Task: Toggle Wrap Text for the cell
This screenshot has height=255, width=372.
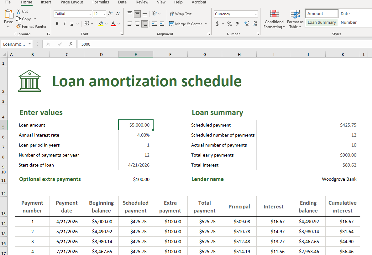Action: [x=181, y=14]
